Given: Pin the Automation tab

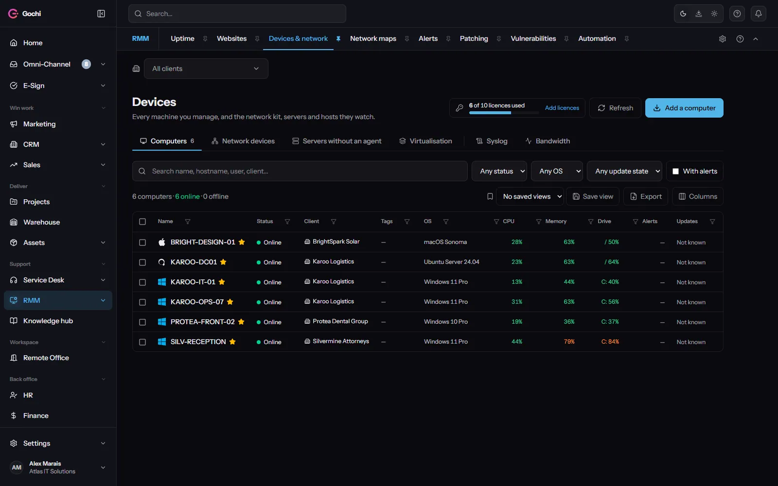Looking at the screenshot, I should click(x=627, y=39).
